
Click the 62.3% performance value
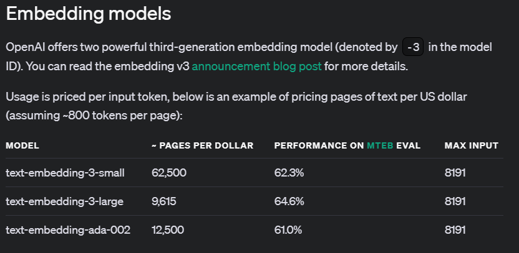(289, 173)
